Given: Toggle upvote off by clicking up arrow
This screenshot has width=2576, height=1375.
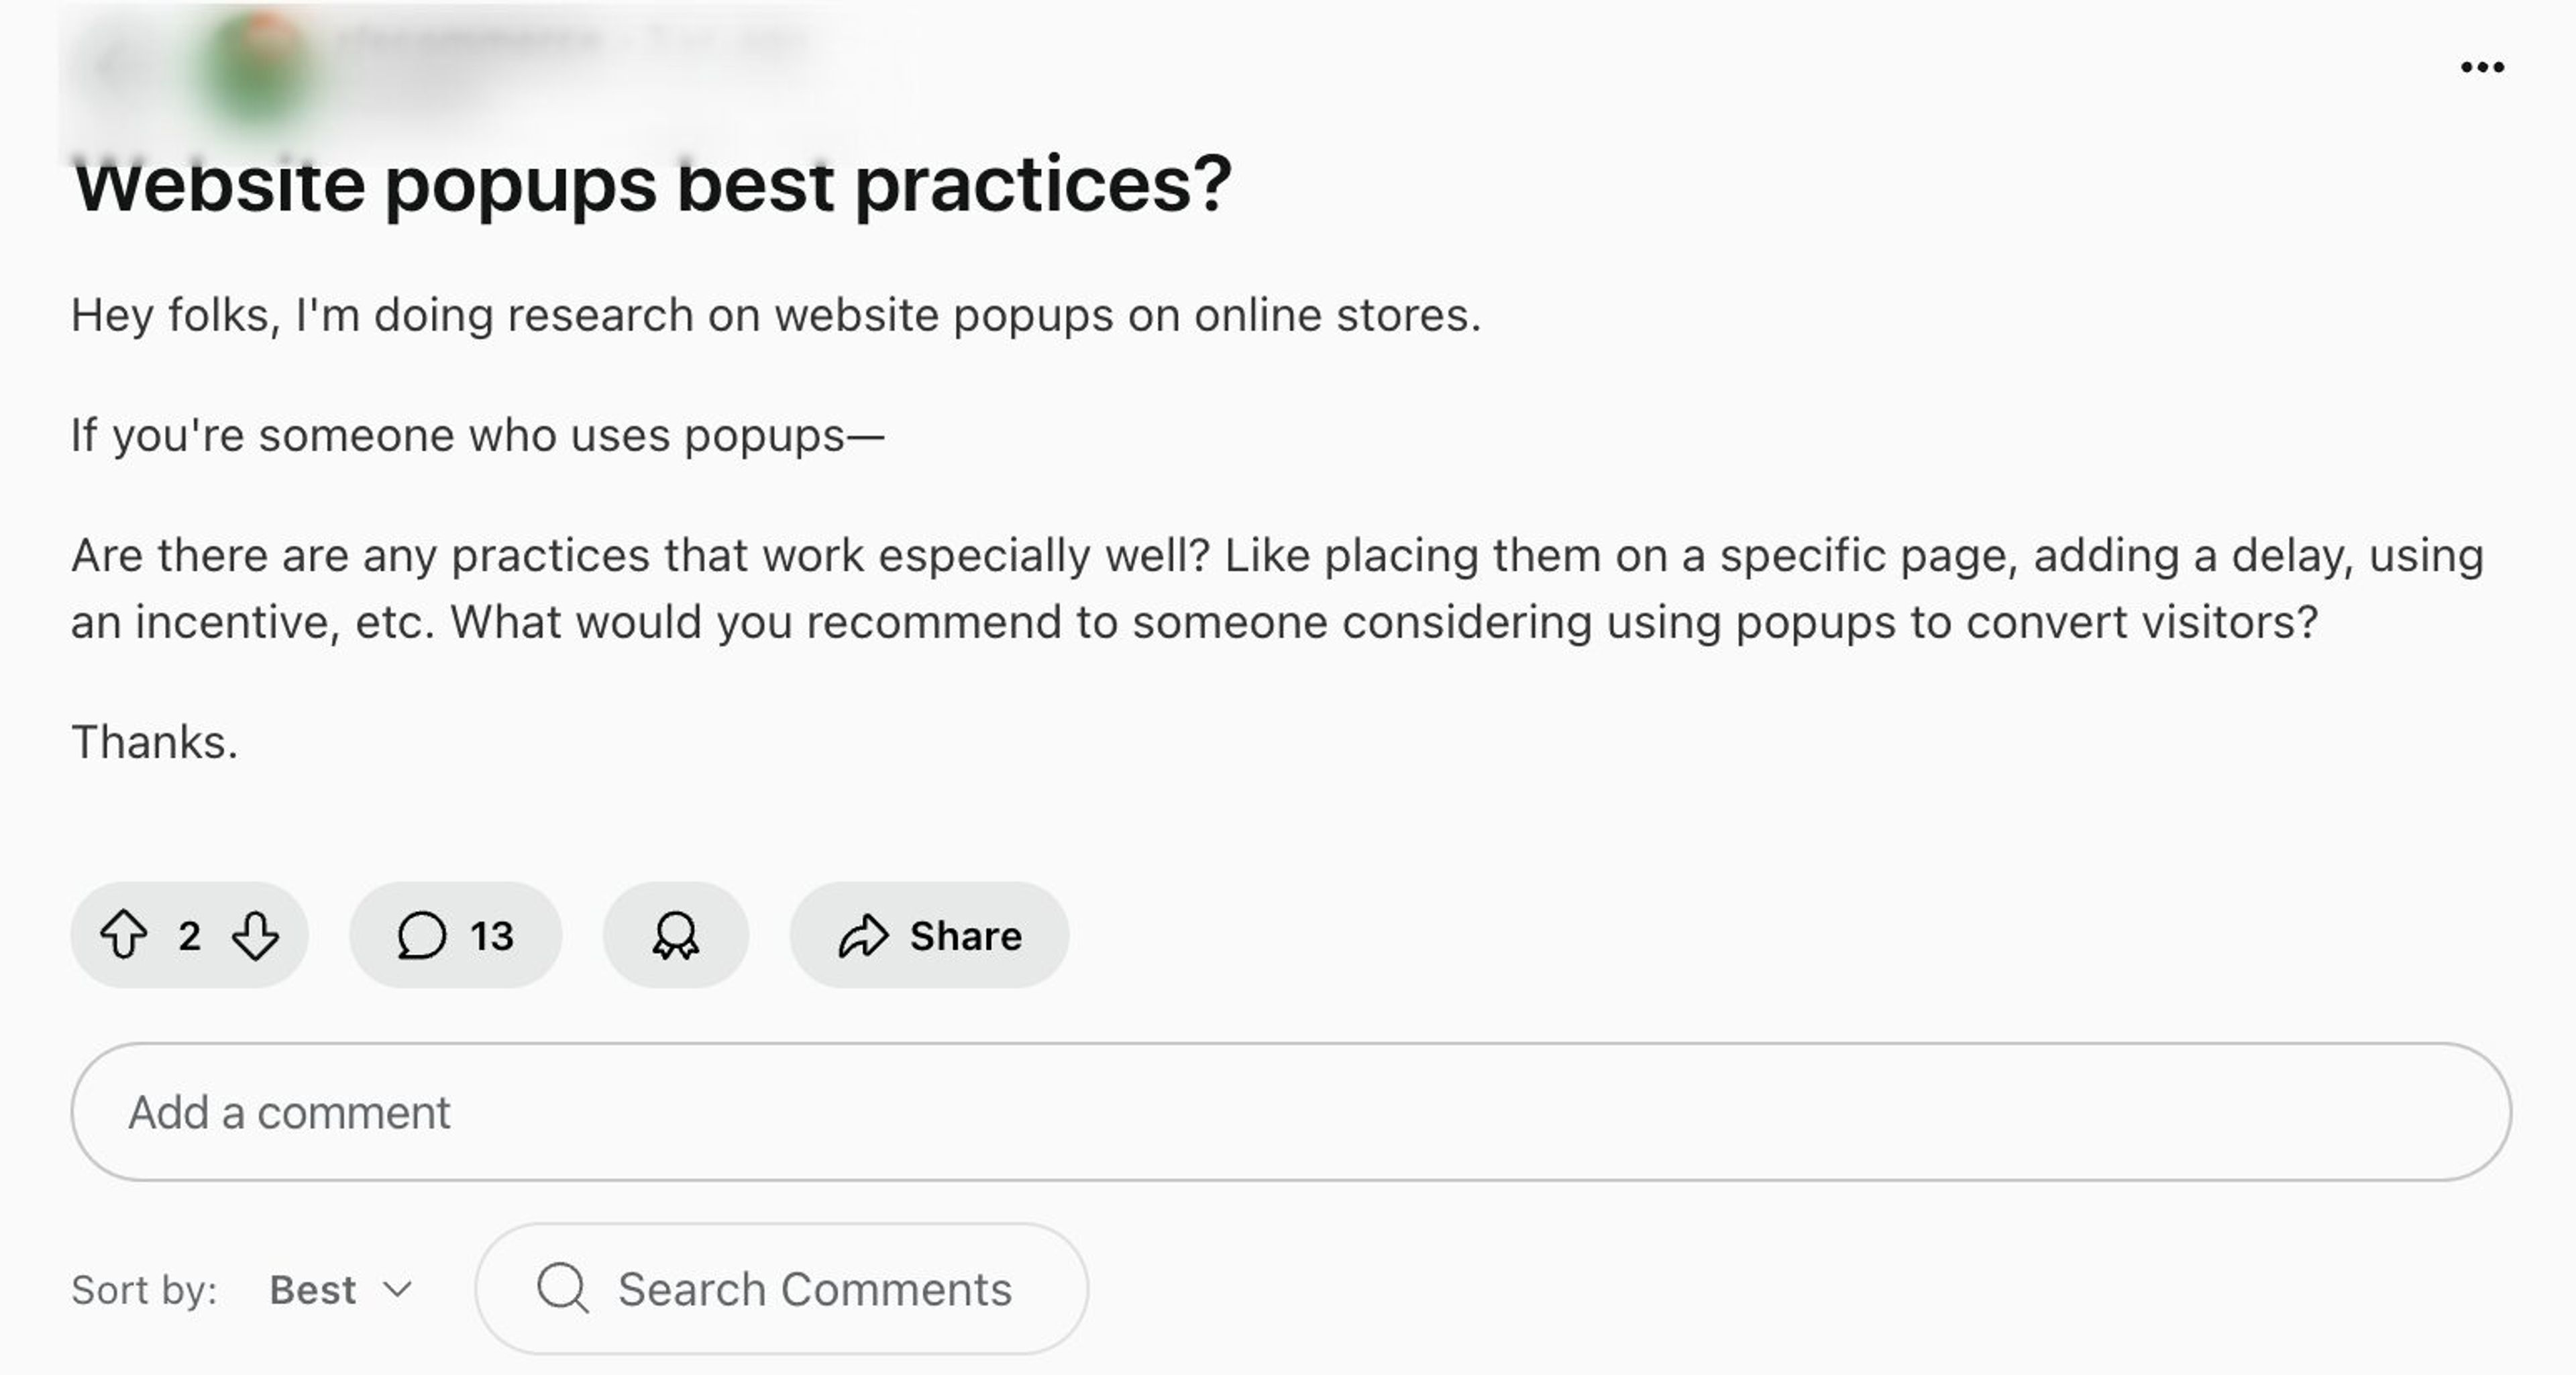Looking at the screenshot, I should pyautogui.click(x=125, y=936).
